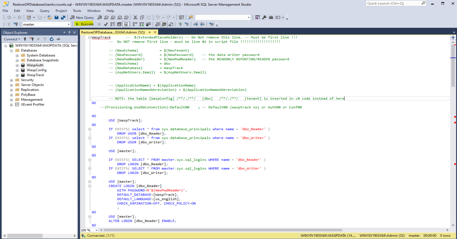
Task: Expand the WaspAuth database node
Action: click(17, 65)
